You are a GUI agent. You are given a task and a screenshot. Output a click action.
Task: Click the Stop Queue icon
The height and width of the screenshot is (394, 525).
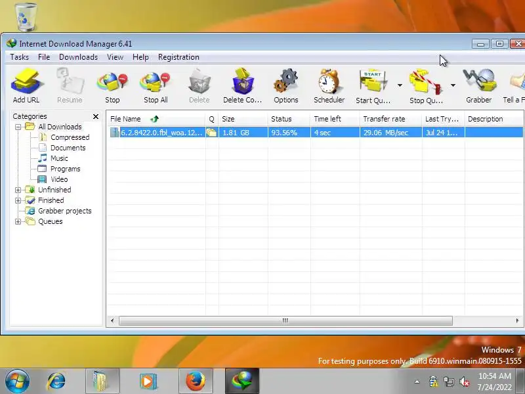coord(426,85)
